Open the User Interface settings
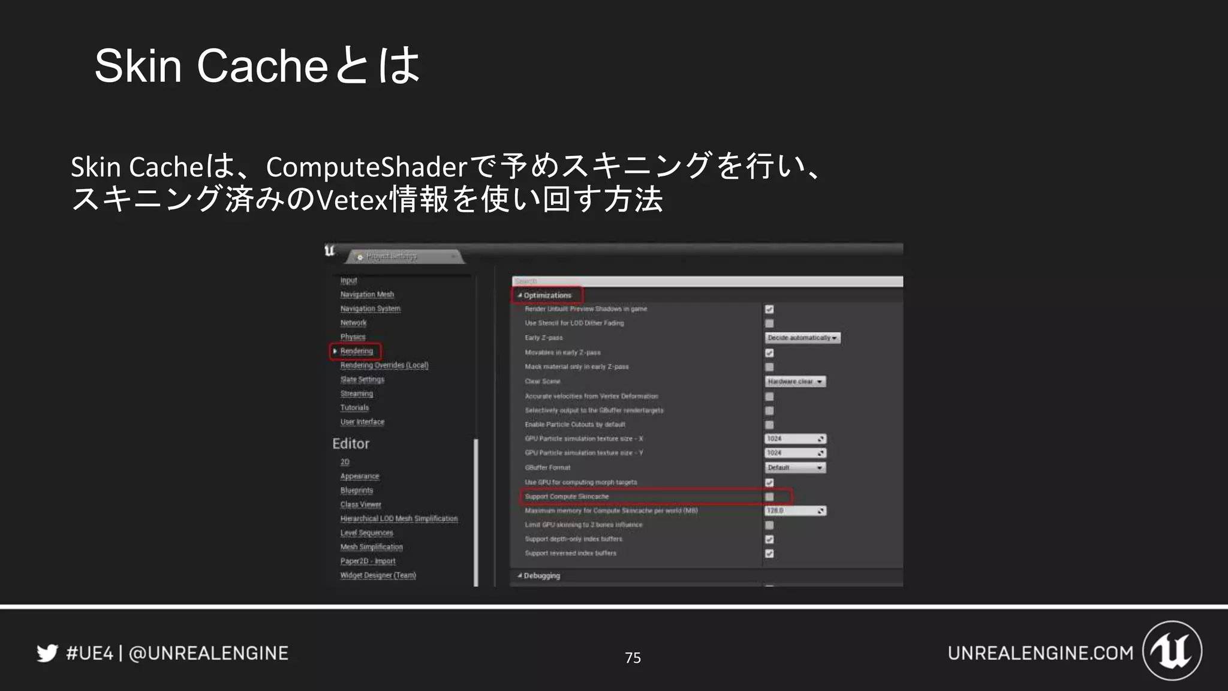This screenshot has height=691, width=1228. tap(362, 422)
